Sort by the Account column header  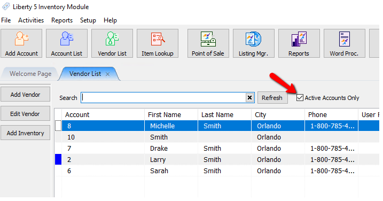pos(103,115)
